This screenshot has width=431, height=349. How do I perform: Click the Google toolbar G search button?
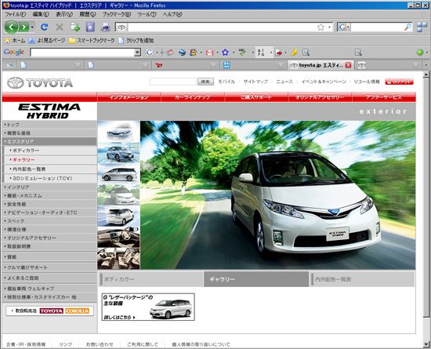pos(149,53)
